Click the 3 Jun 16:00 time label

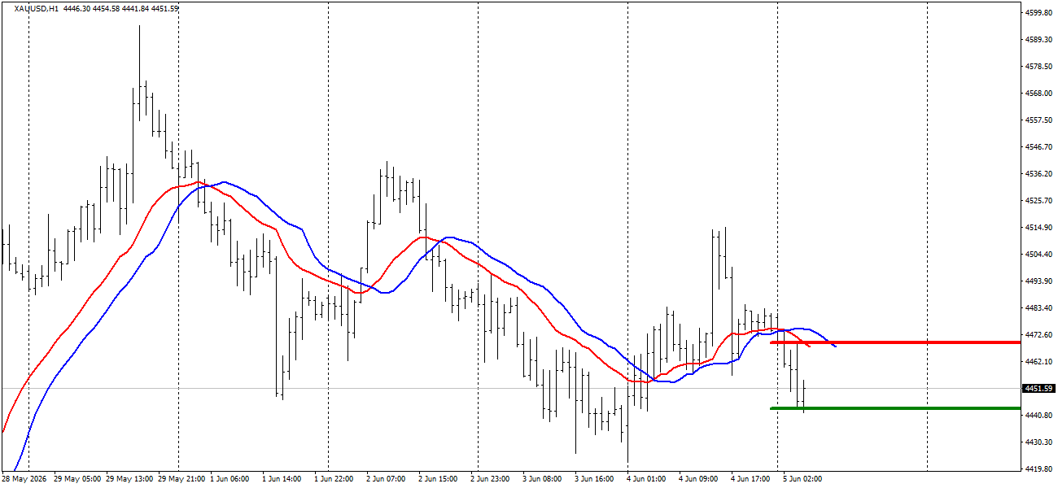point(594,479)
